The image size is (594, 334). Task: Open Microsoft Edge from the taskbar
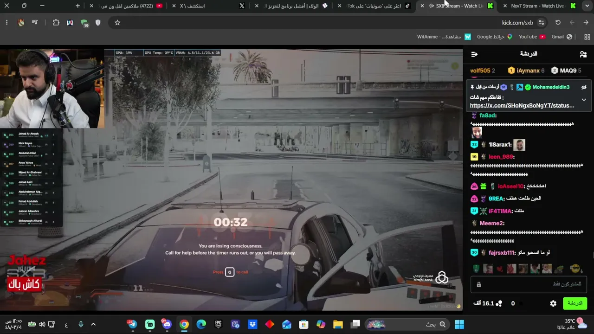201,325
